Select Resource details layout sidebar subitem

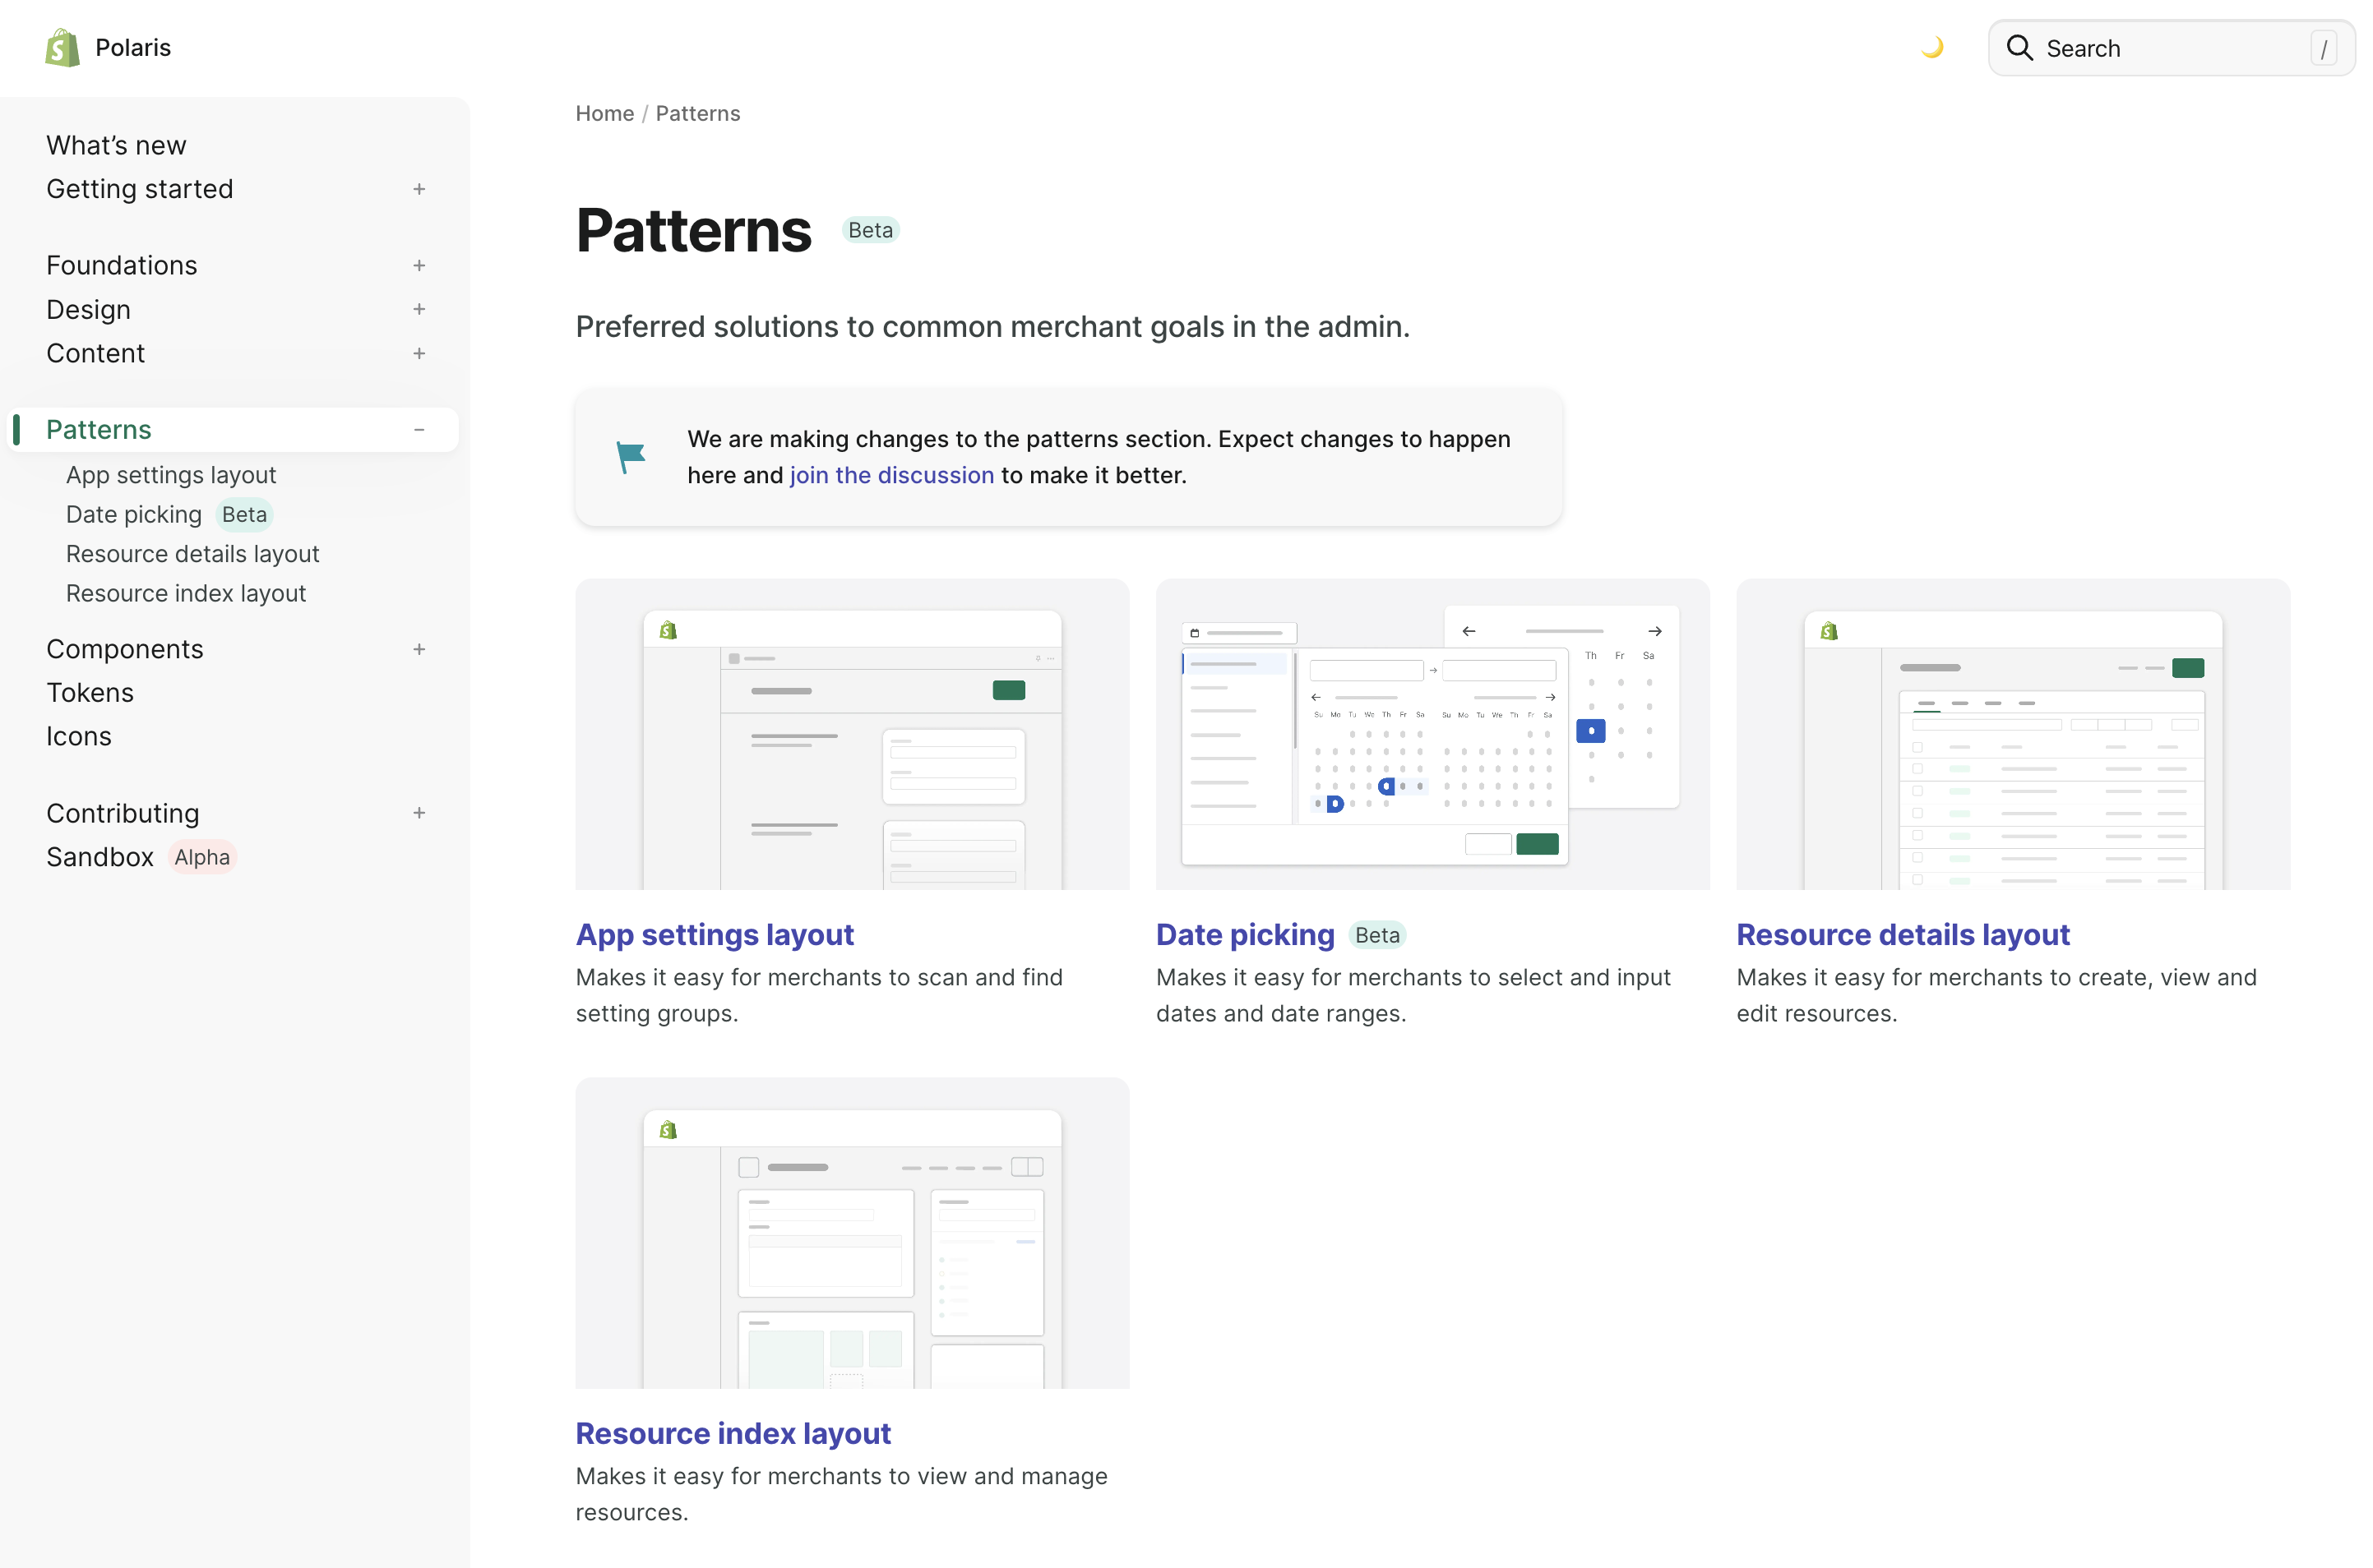192,554
